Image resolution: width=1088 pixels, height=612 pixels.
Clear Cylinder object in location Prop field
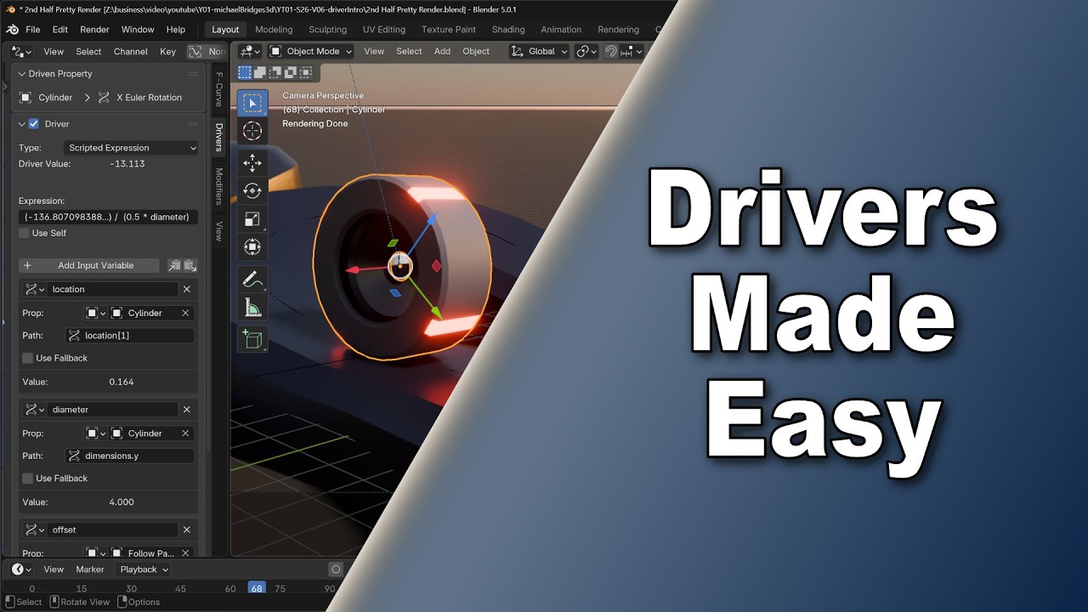(185, 313)
